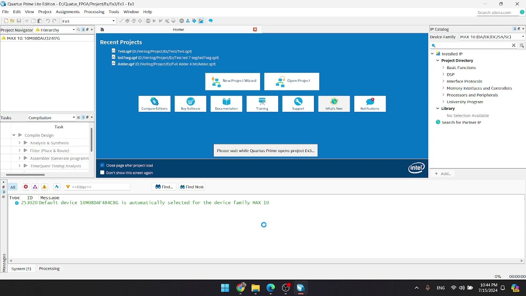Open the Assignments menu

point(67,12)
